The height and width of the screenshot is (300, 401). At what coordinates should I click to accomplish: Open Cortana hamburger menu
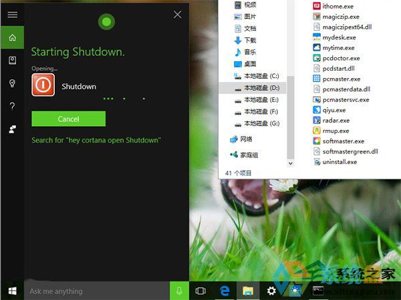(x=12, y=15)
